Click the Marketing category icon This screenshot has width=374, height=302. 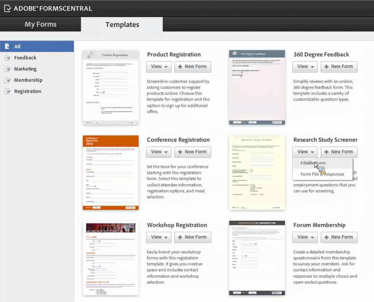tap(7, 69)
